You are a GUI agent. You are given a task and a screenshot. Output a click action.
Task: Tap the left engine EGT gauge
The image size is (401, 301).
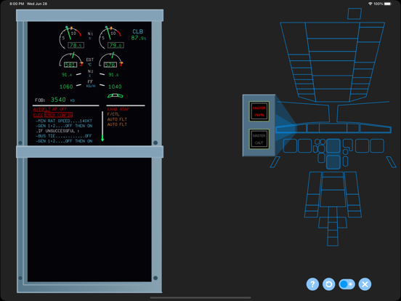click(x=71, y=60)
